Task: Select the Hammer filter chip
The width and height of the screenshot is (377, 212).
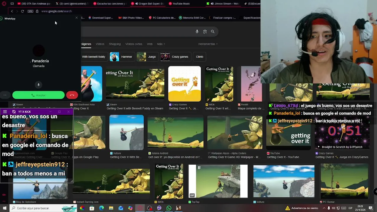Action: point(123,57)
